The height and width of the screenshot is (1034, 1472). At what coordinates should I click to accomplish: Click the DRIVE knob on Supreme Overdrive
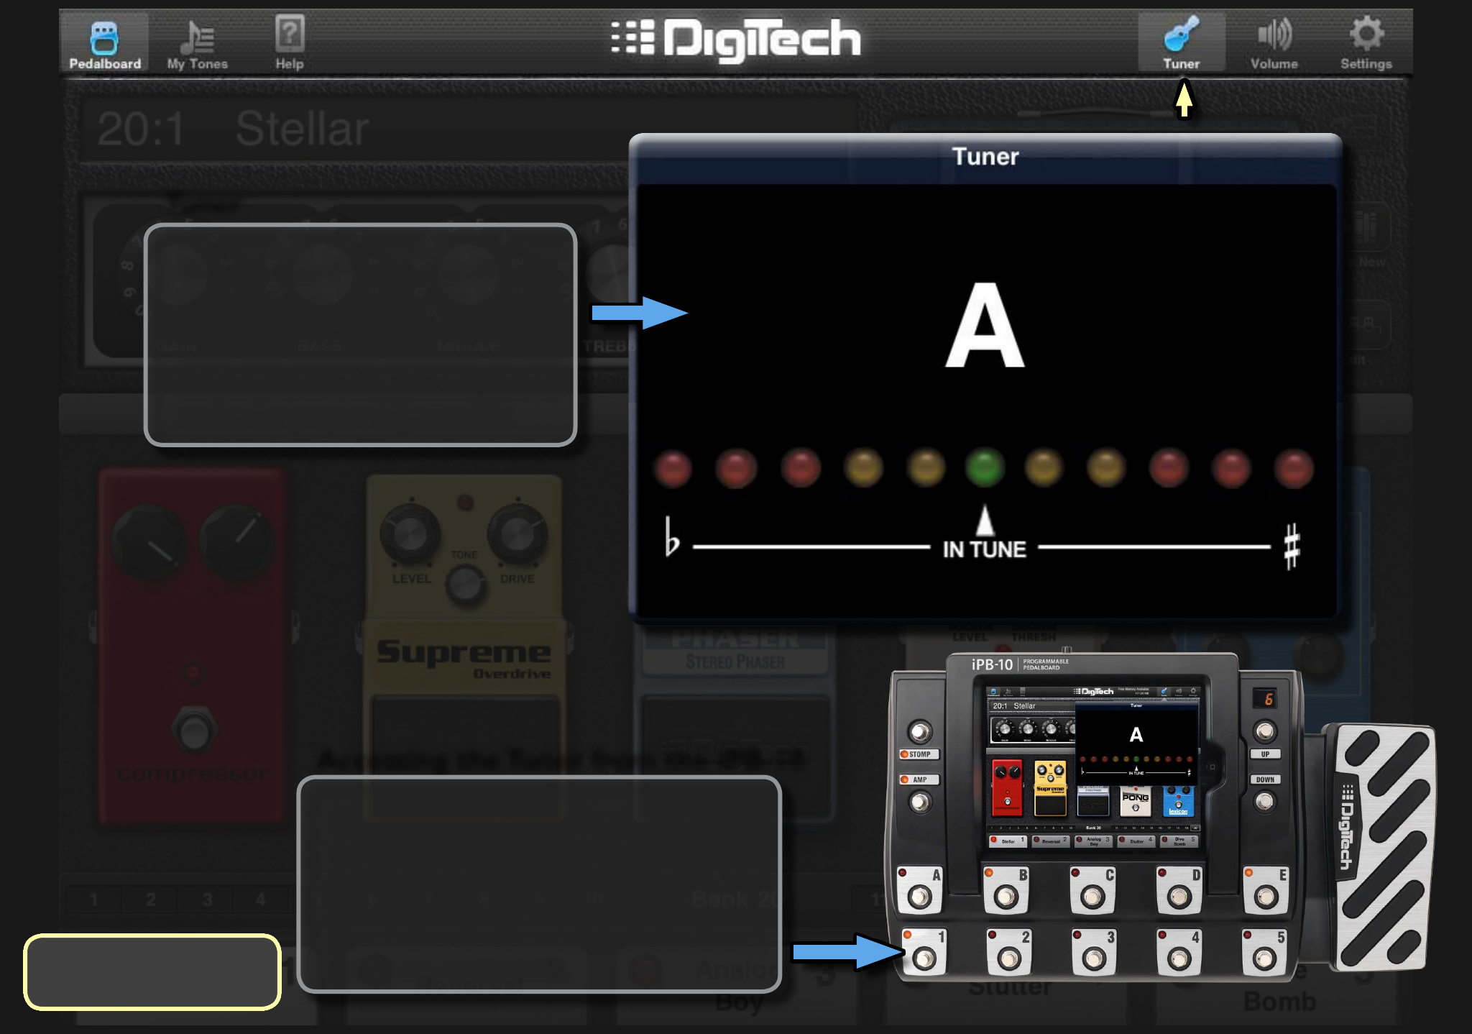point(517,535)
